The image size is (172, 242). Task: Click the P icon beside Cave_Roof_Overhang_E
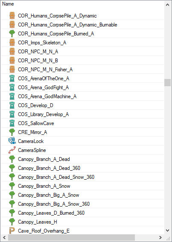[x=12, y=230]
